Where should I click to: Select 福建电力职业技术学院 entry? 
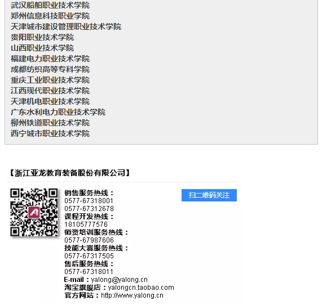click(x=50, y=59)
